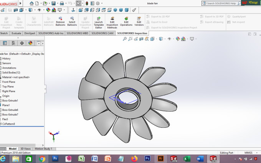Open a file with the folder icon

(45, 3)
